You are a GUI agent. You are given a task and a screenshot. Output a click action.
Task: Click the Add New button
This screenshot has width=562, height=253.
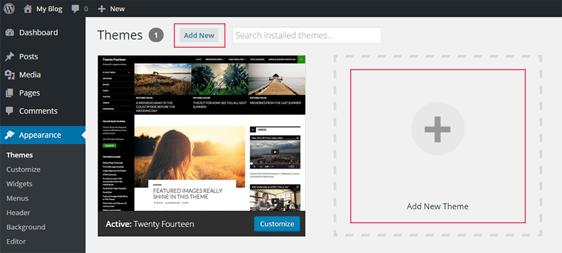(199, 35)
